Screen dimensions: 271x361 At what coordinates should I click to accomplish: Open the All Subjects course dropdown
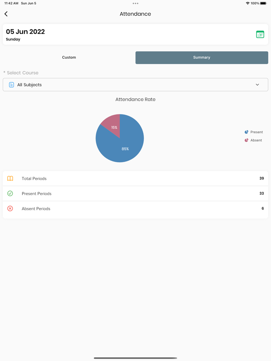(135, 85)
